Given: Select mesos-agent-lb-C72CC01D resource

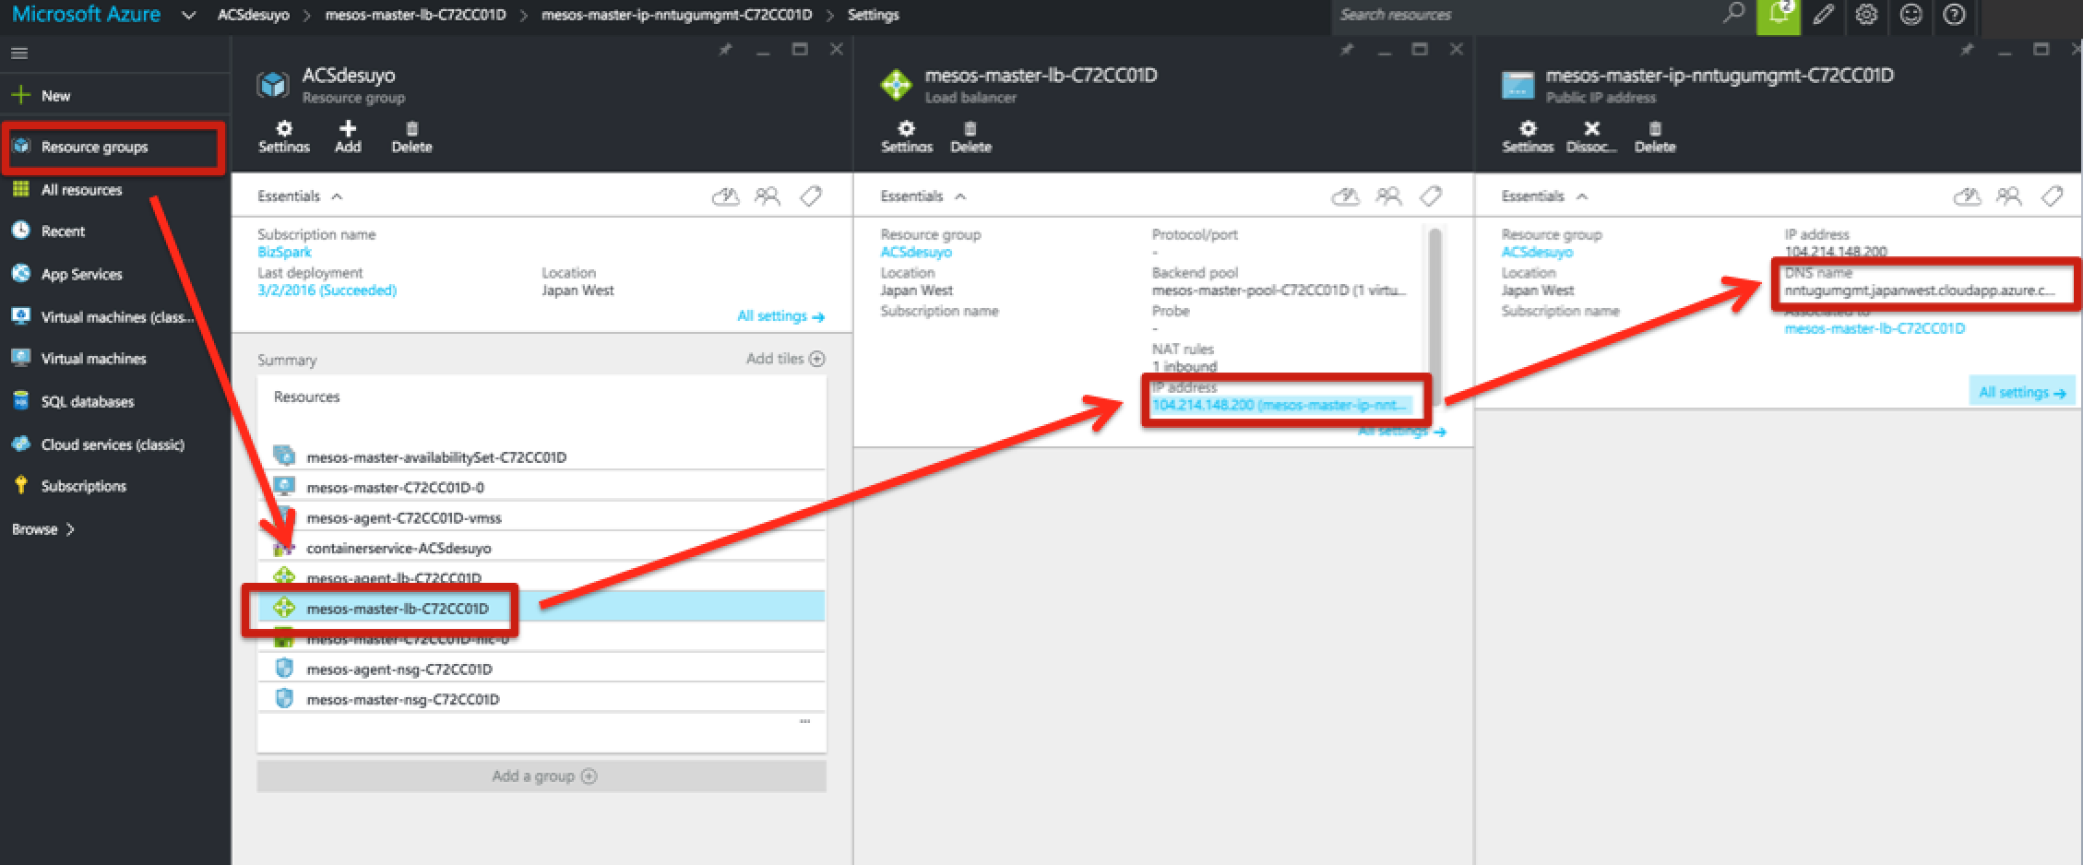Looking at the screenshot, I should (x=541, y=578).
